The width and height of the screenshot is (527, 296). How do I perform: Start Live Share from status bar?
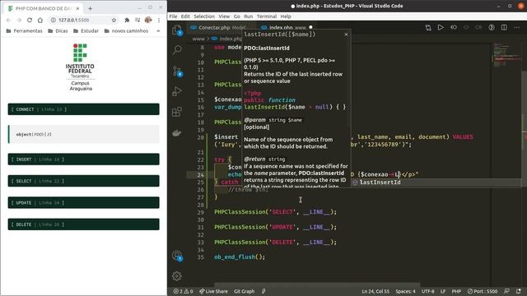(x=213, y=291)
